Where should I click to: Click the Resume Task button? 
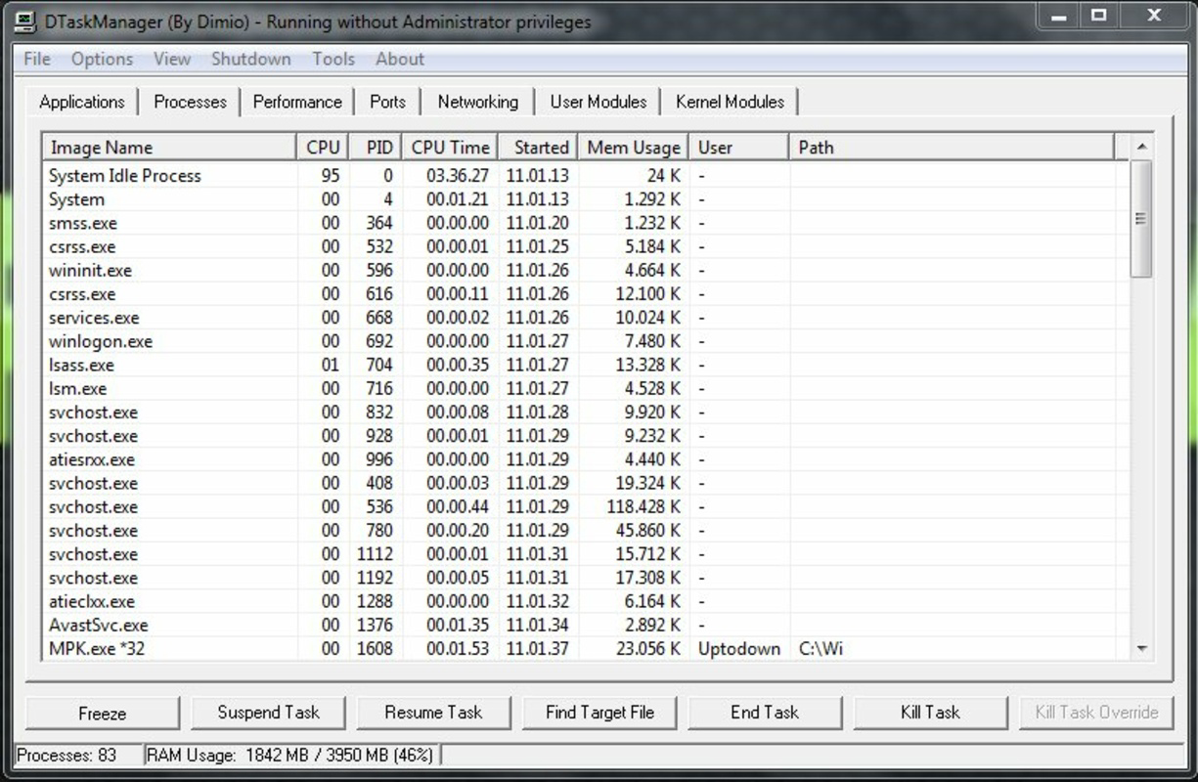pyautogui.click(x=433, y=713)
